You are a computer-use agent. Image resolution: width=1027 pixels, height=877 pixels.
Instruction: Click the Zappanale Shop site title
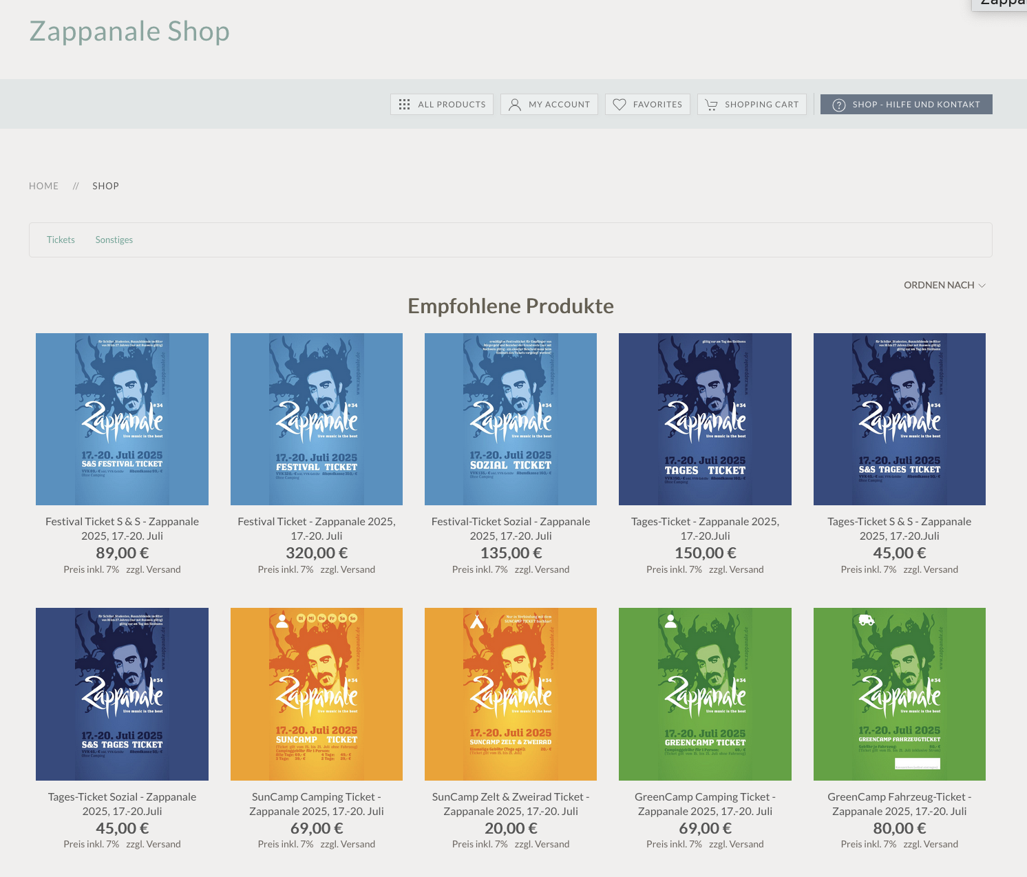(x=129, y=32)
